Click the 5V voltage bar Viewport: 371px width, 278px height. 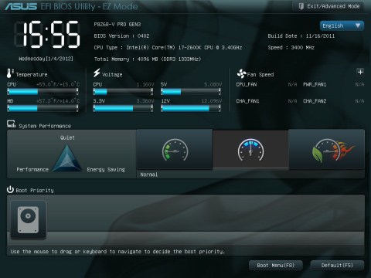click(x=191, y=91)
